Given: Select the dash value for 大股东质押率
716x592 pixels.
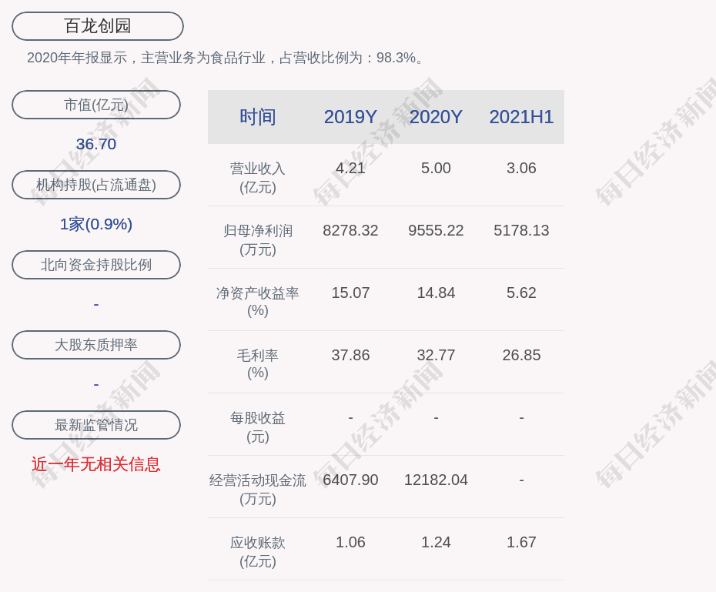Looking at the screenshot, I should click(96, 384).
